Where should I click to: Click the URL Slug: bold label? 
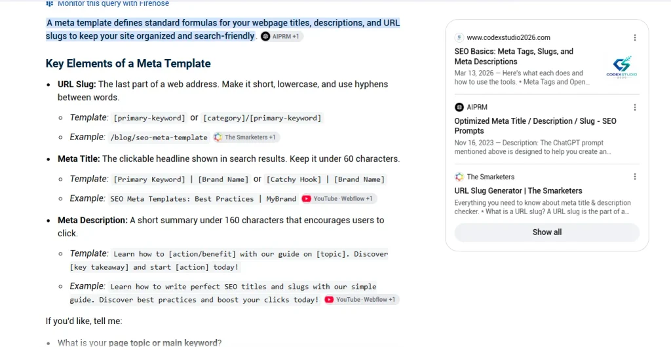(77, 84)
